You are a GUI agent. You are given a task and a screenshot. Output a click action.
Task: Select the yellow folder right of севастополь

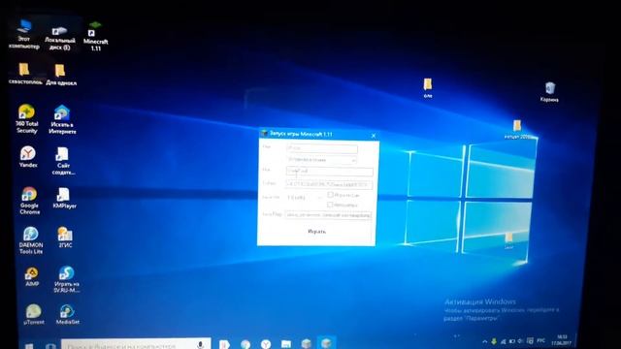(x=60, y=75)
